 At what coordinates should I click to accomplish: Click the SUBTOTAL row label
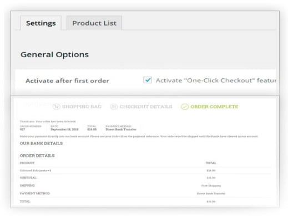tap(28, 178)
